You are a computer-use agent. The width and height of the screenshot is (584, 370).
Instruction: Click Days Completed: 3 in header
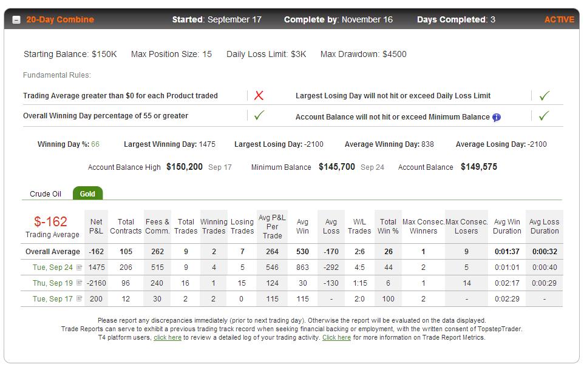(457, 19)
